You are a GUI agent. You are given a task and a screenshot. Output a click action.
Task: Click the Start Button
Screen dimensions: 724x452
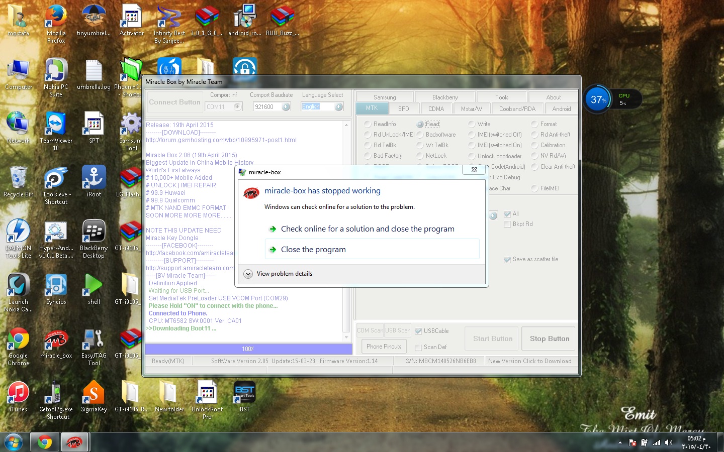click(x=493, y=338)
